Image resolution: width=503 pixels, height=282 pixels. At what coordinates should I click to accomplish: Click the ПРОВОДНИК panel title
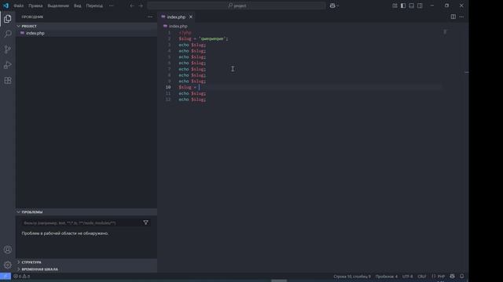click(32, 16)
